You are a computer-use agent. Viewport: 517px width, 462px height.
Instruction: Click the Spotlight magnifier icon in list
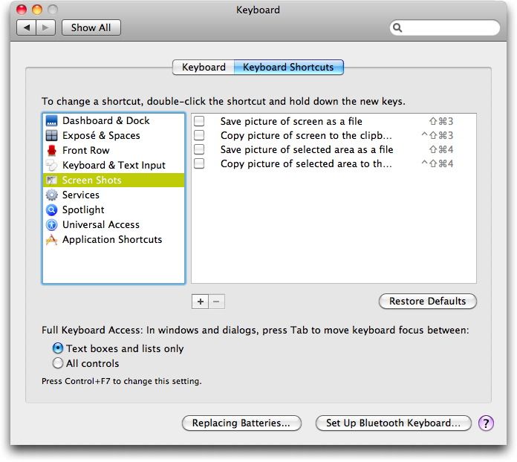[x=51, y=209]
